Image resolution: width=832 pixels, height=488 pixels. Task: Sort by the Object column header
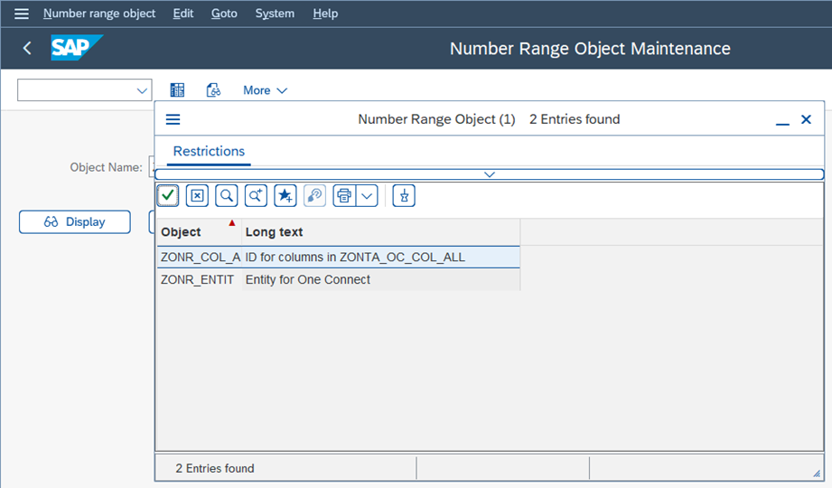pos(182,232)
